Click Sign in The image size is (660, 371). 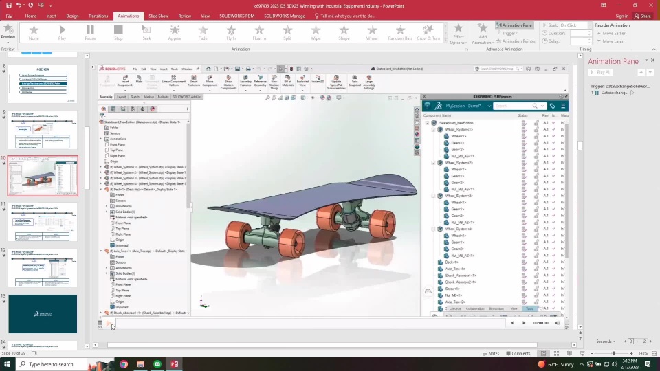tap(621, 16)
